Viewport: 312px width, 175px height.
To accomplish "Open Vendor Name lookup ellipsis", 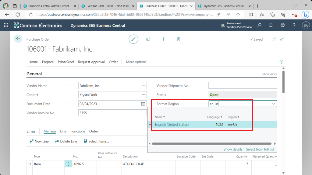I will click(x=144, y=86).
